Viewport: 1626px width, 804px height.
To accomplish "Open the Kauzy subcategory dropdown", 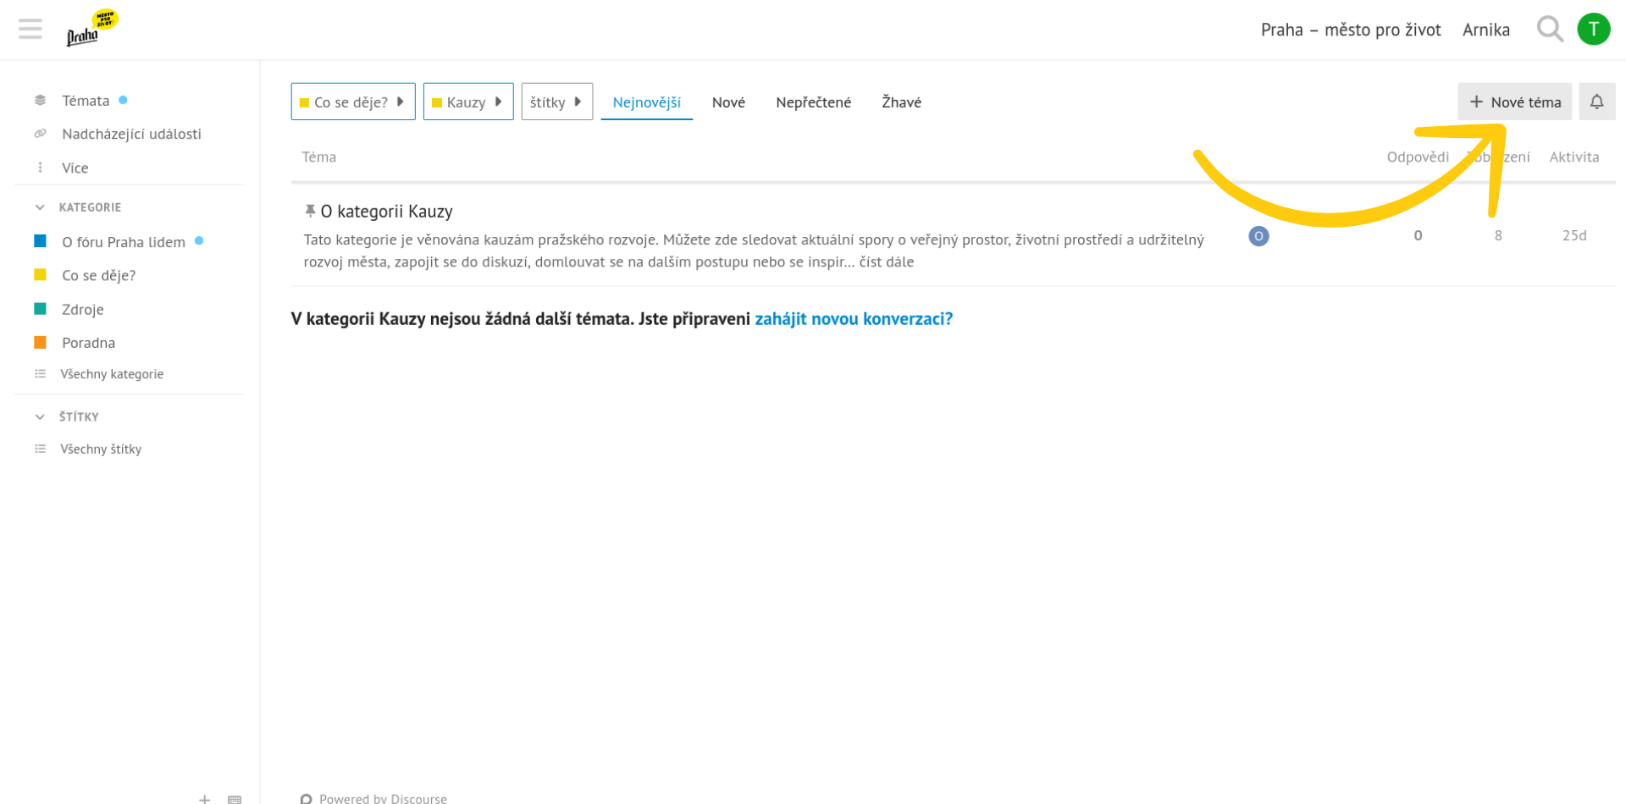I will tap(468, 102).
